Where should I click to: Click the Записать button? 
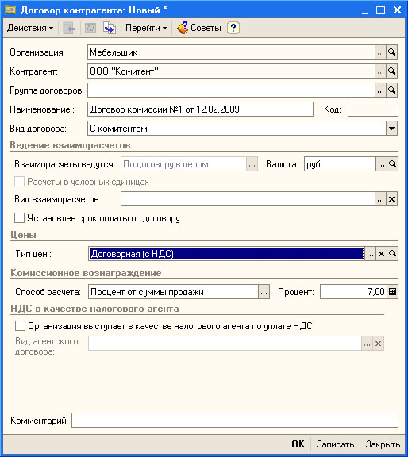click(335, 444)
